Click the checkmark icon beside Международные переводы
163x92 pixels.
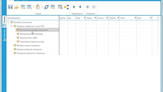pos(18,34)
